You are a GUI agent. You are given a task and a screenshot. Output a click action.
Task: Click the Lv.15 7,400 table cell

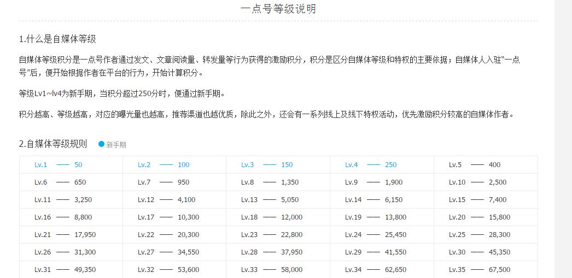(x=486, y=200)
